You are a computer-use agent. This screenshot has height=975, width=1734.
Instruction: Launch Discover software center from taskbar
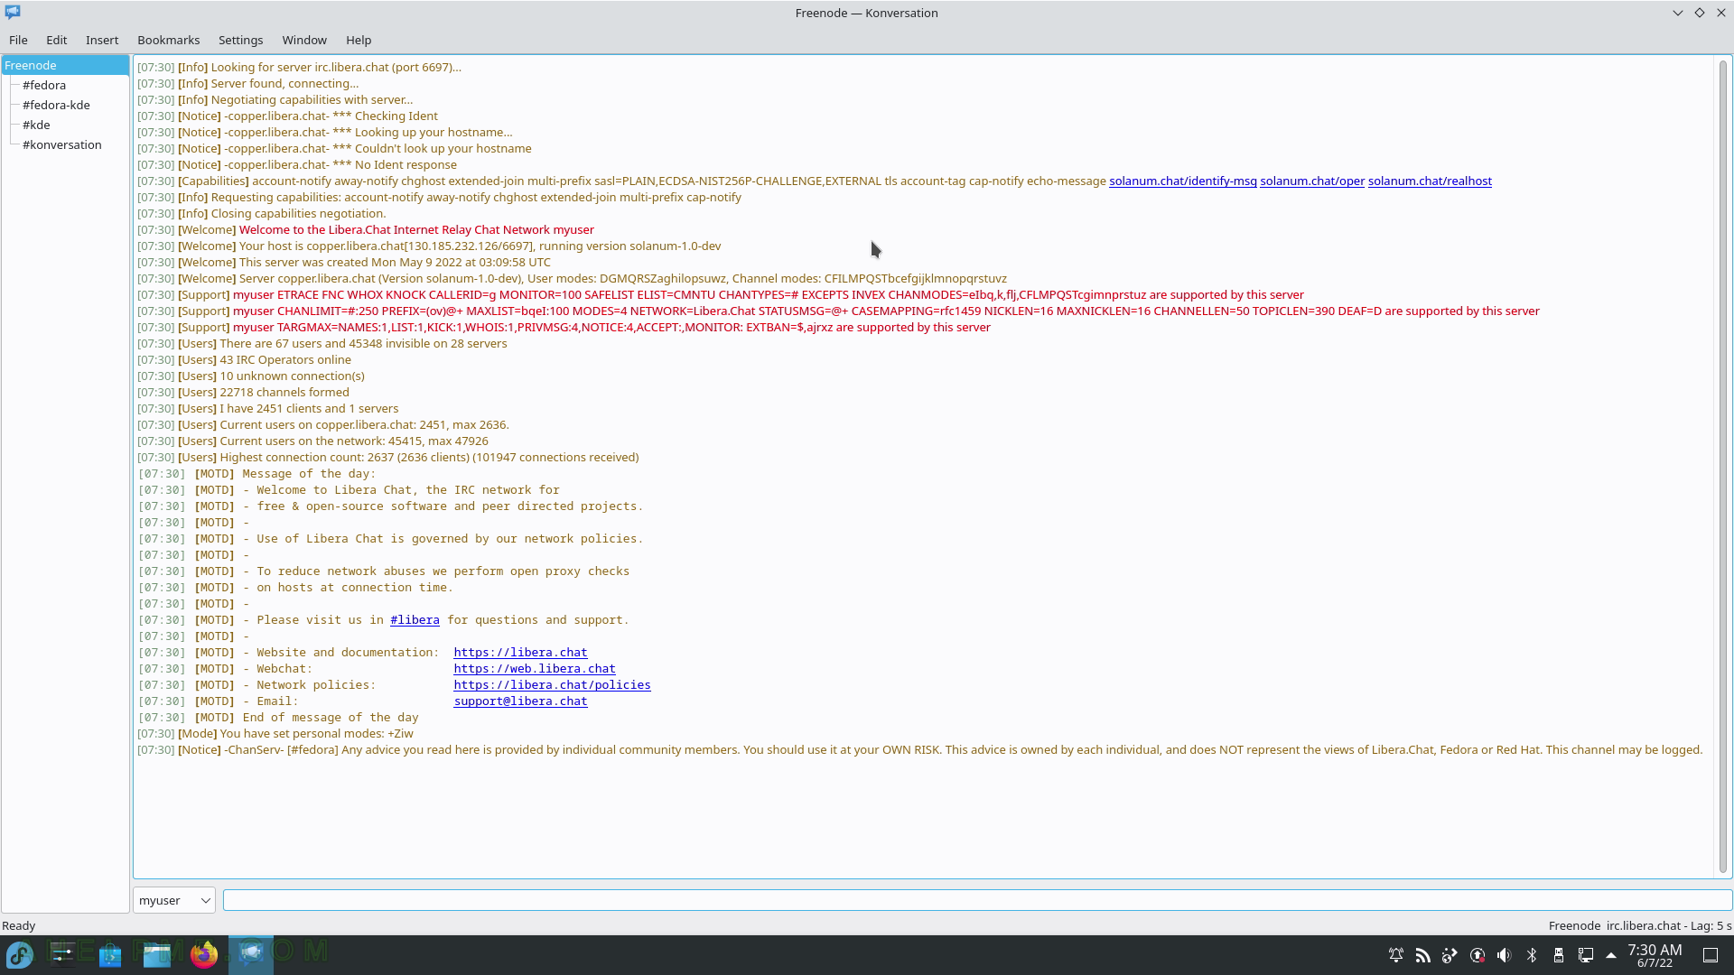(x=110, y=954)
